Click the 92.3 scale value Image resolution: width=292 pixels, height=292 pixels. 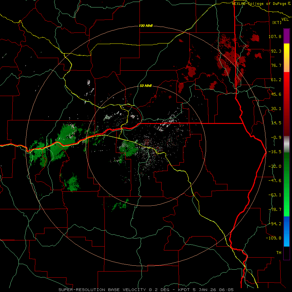click(276, 51)
